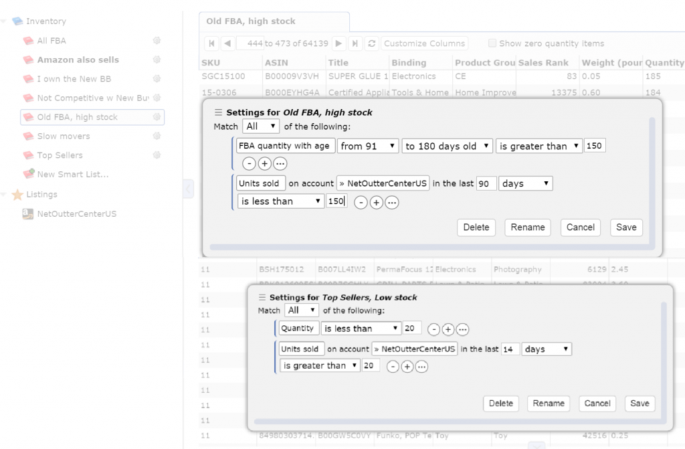
Task: Click menu handle of Top Sellers settings panel
Action: pos(262,297)
